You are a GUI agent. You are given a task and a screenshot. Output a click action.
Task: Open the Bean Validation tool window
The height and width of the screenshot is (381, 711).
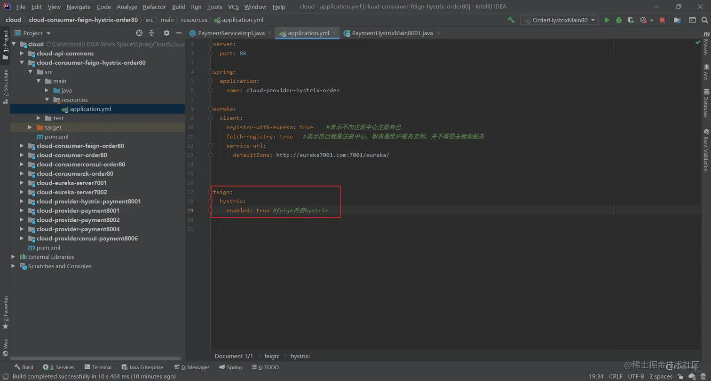pos(706,150)
